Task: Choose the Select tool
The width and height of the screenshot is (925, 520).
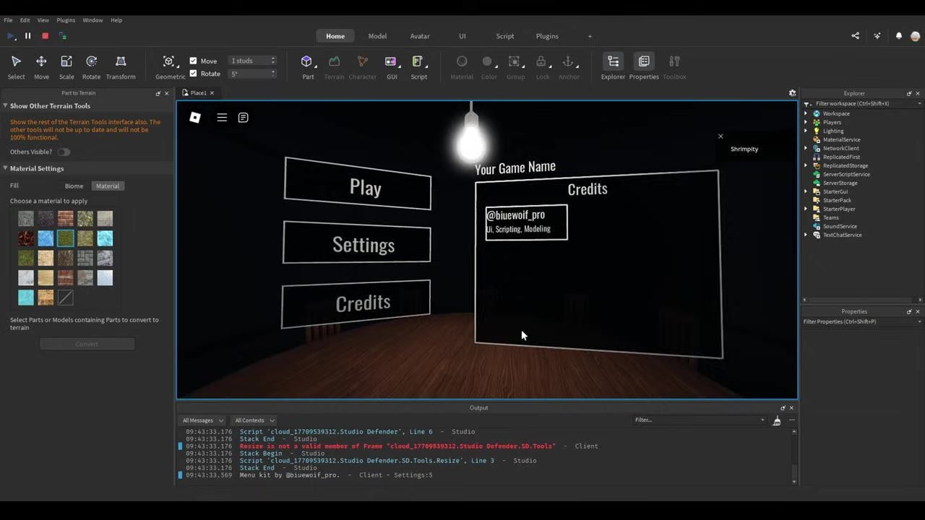Action: tap(16, 67)
